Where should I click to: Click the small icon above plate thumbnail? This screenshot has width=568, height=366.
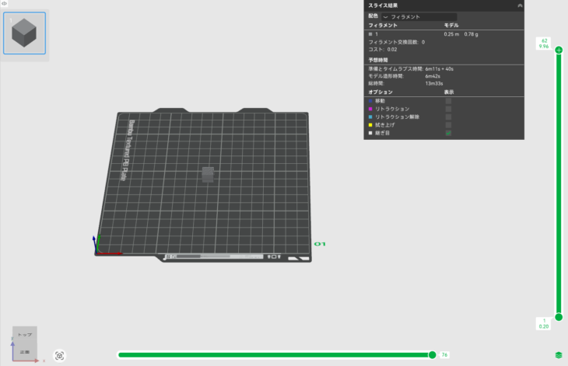point(4,4)
